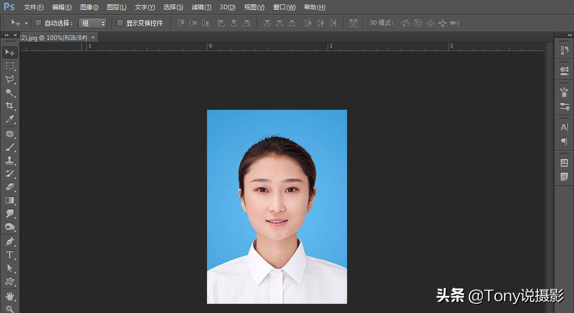The height and width of the screenshot is (313, 574).
Task: Open the History panel icon
Action: (x=564, y=50)
